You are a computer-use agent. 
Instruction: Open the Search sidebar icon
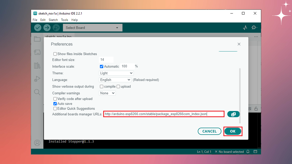(37, 92)
